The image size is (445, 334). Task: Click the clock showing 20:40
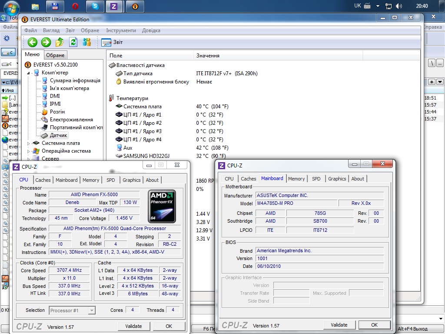[x=422, y=6]
